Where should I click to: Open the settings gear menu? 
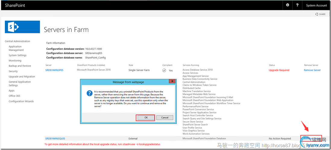(288, 5)
